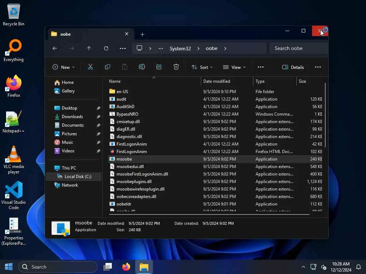This screenshot has width=366, height=274.
Task: Click in the Search oobe field
Action: pos(299,48)
